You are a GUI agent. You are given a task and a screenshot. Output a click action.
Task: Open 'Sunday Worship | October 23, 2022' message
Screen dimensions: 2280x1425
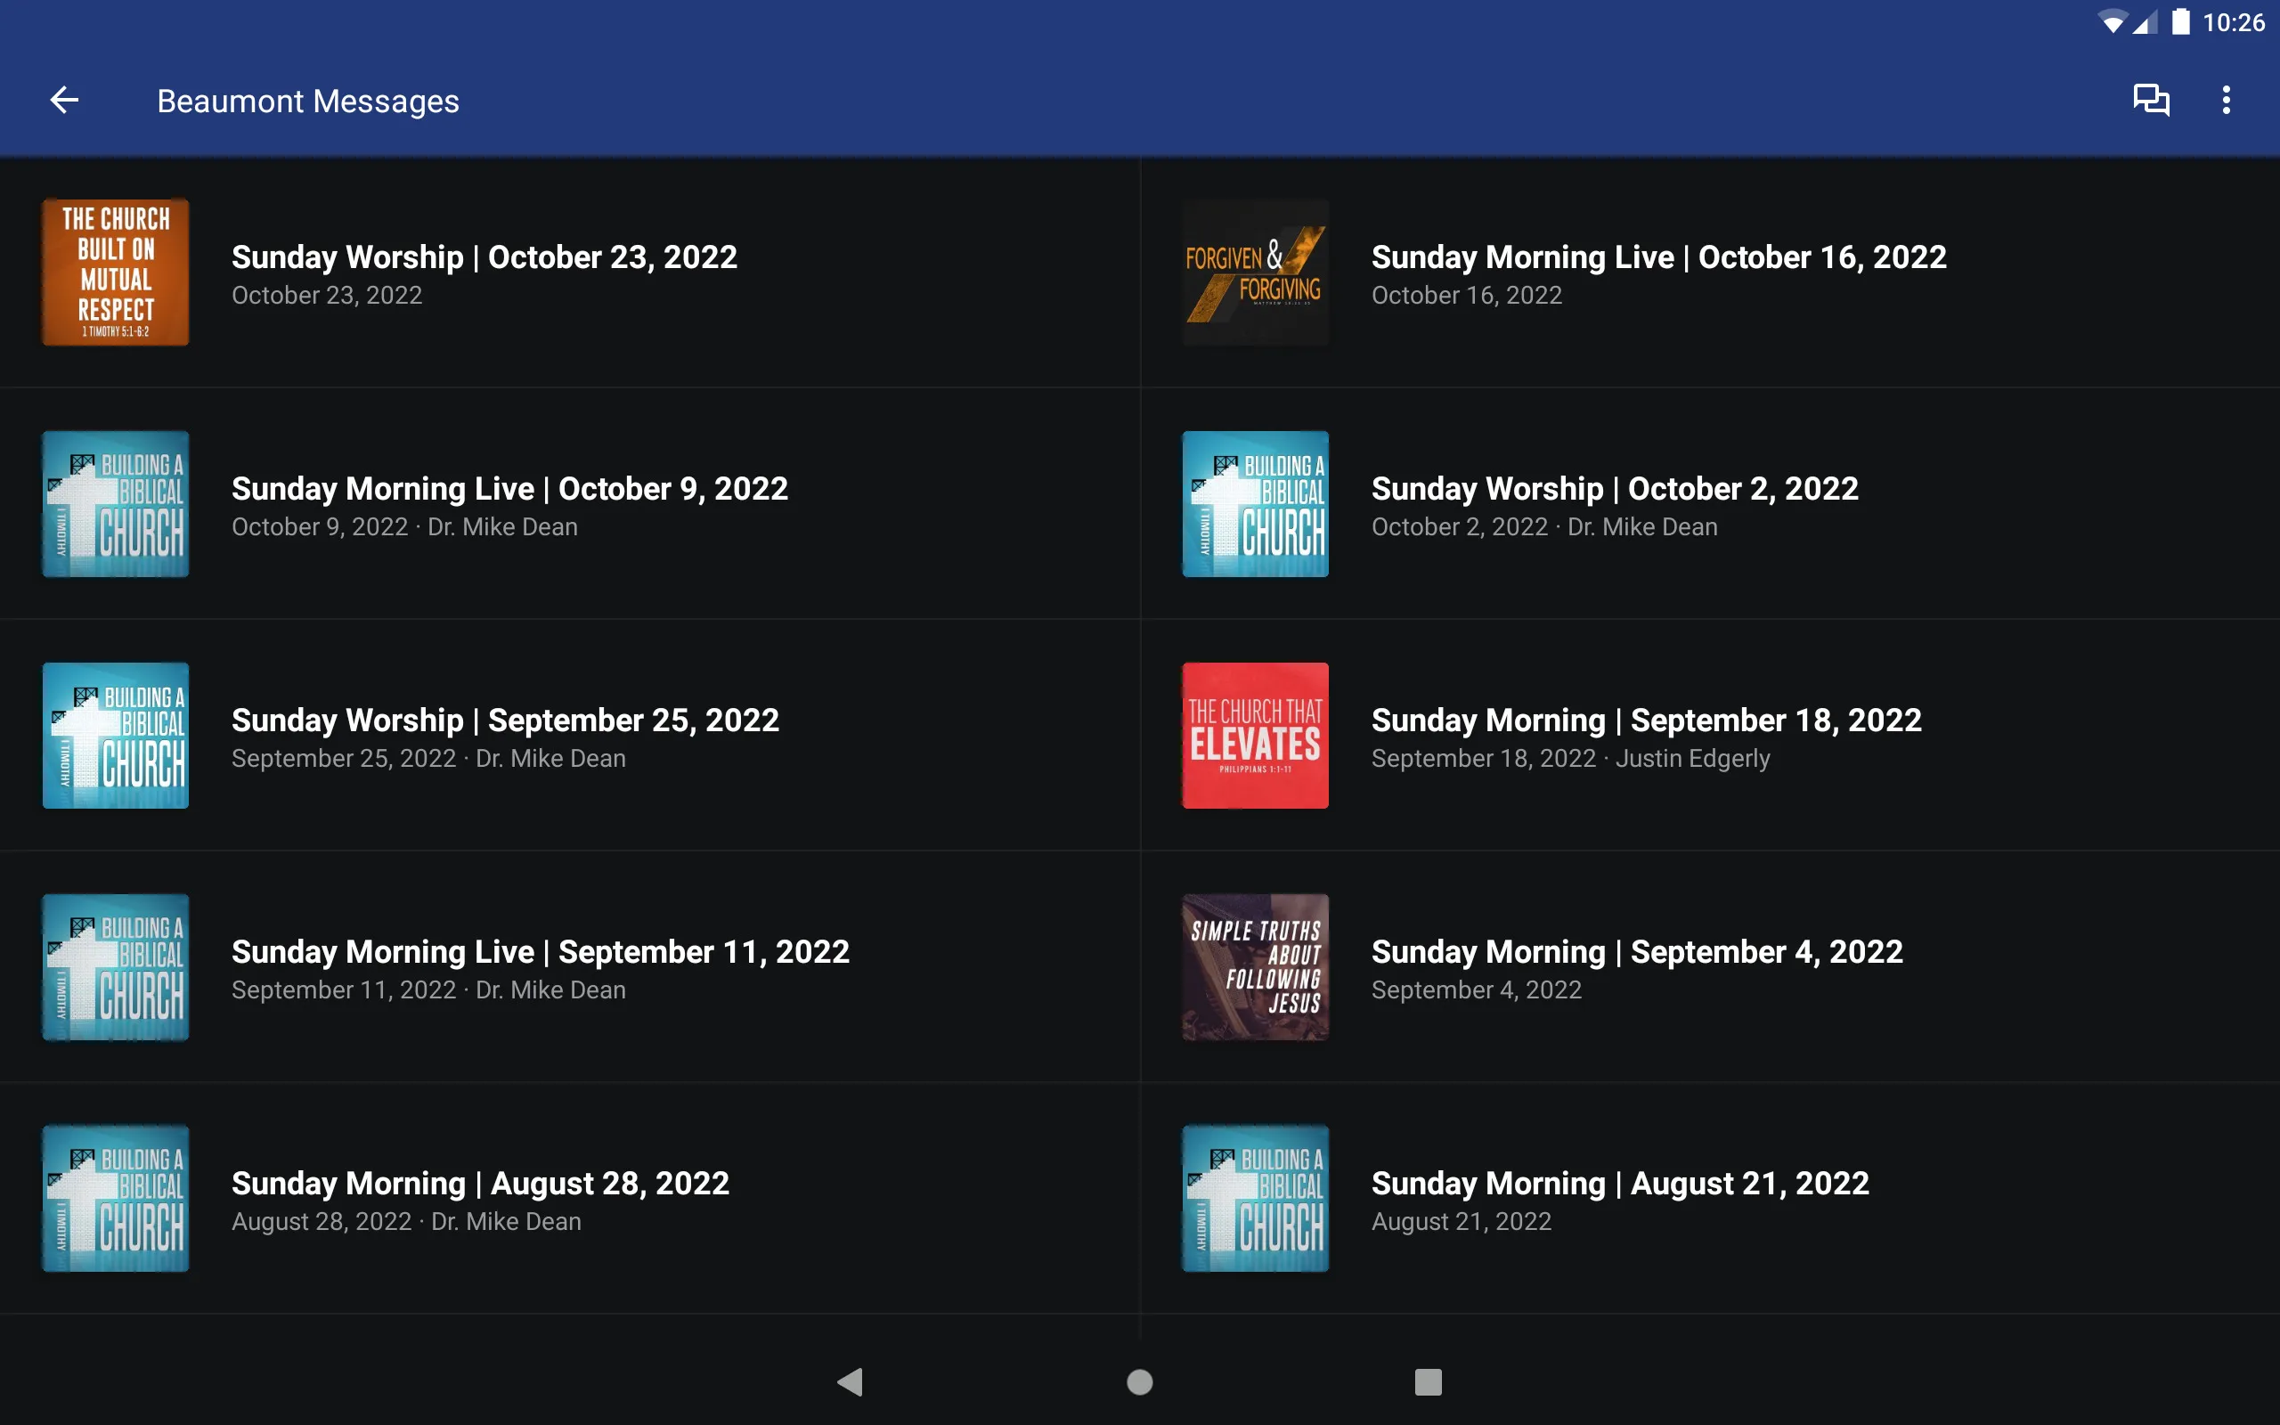tap(570, 273)
